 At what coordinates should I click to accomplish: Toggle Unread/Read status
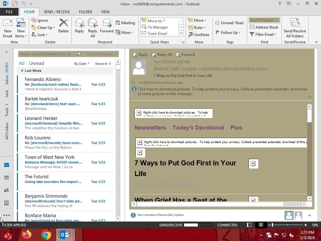(229, 23)
